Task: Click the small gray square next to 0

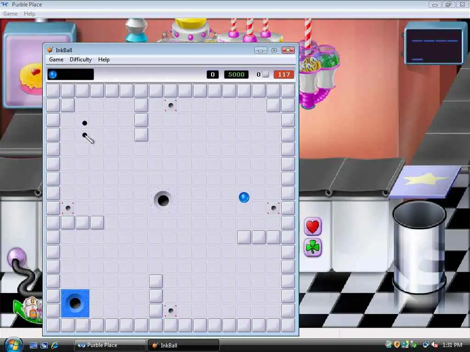Action: pos(266,74)
